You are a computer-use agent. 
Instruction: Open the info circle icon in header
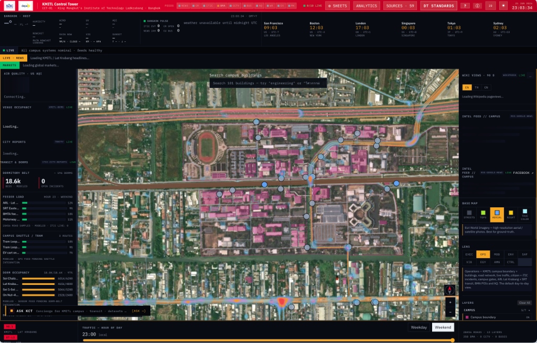(x=477, y=6)
